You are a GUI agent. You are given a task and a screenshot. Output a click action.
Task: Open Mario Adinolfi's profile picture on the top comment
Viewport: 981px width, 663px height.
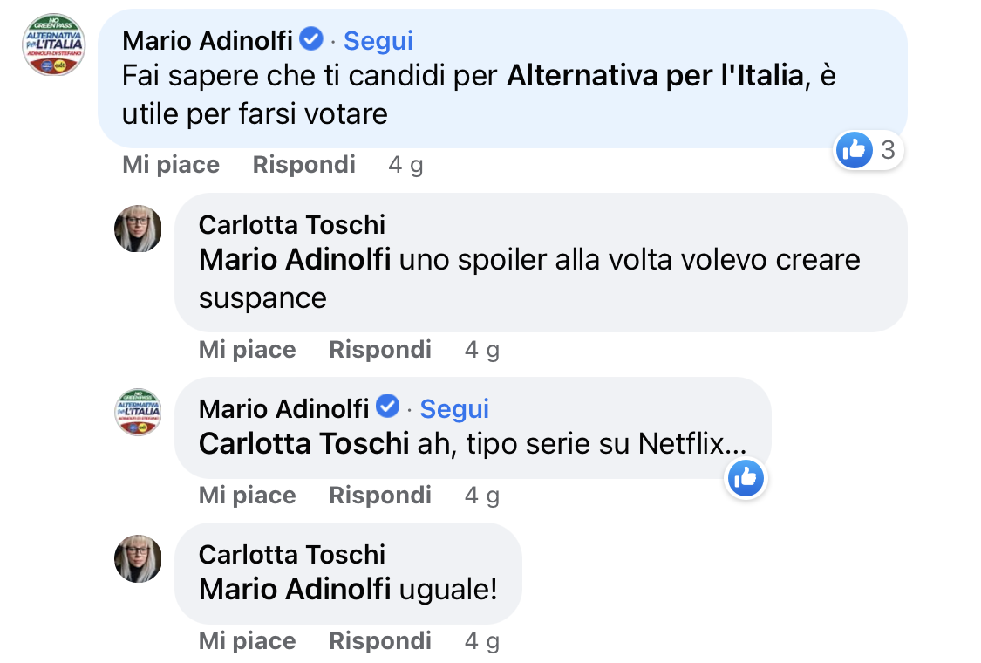click(54, 44)
